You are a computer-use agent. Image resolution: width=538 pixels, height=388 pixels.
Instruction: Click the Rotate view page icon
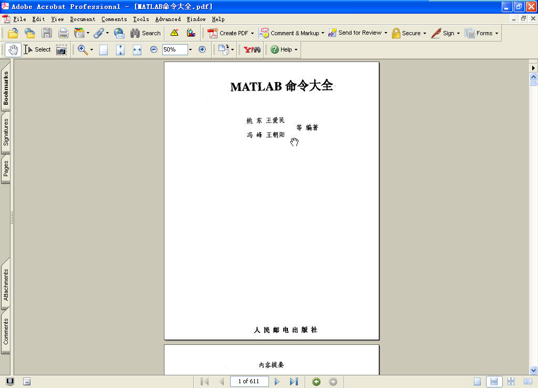point(224,50)
